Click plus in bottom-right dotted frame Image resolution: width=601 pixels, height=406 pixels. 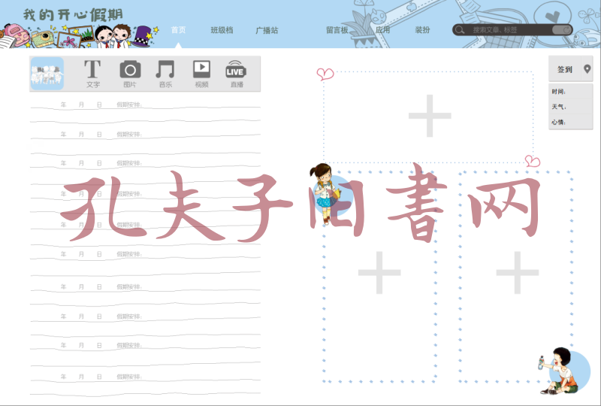[517, 272]
